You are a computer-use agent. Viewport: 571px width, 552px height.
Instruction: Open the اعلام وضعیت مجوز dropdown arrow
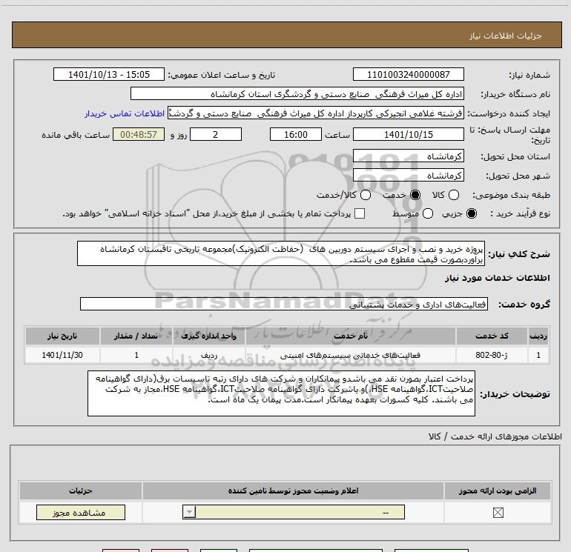click(189, 512)
